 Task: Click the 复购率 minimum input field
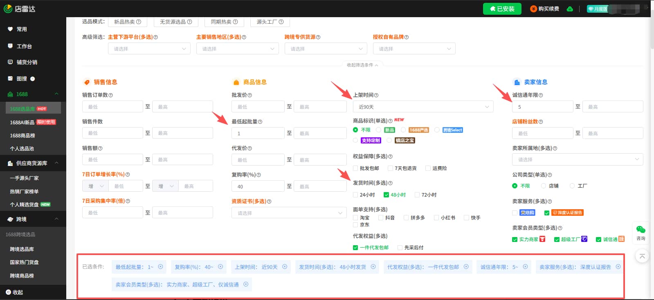(258, 186)
